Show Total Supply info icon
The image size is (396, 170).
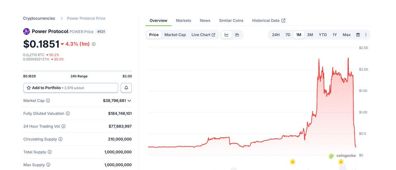[x=49, y=152]
